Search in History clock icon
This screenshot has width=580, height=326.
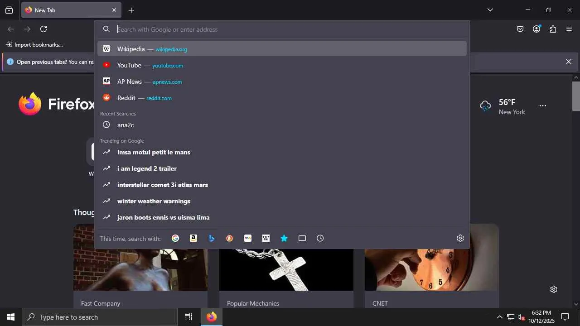(x=320, y=238)
